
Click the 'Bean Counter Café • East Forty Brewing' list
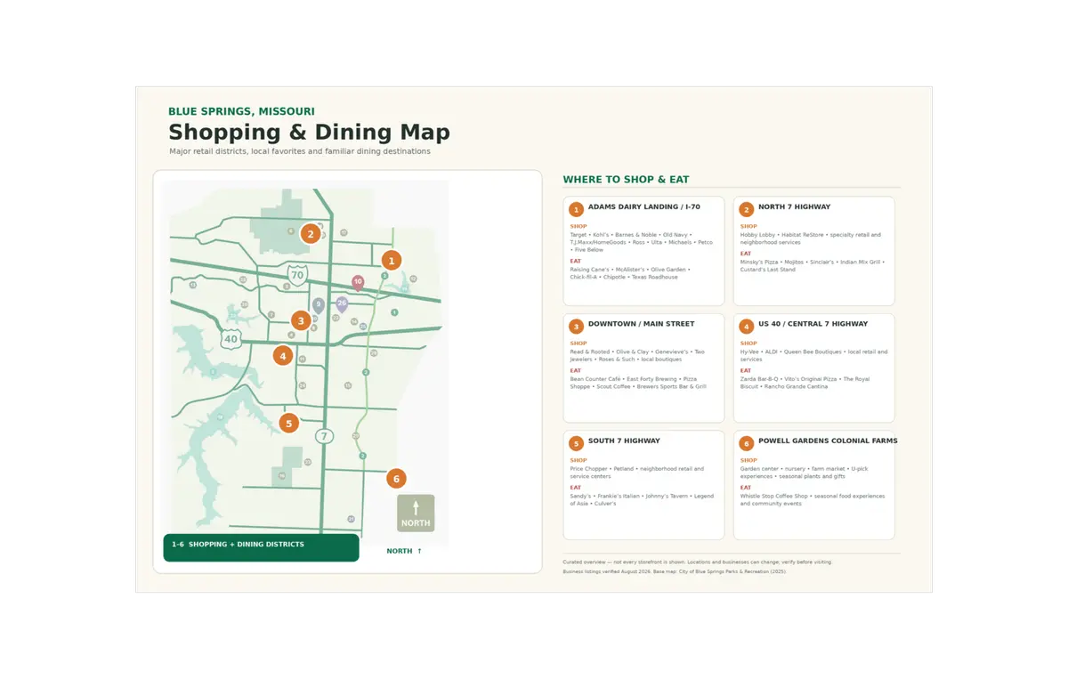point(638,383)
